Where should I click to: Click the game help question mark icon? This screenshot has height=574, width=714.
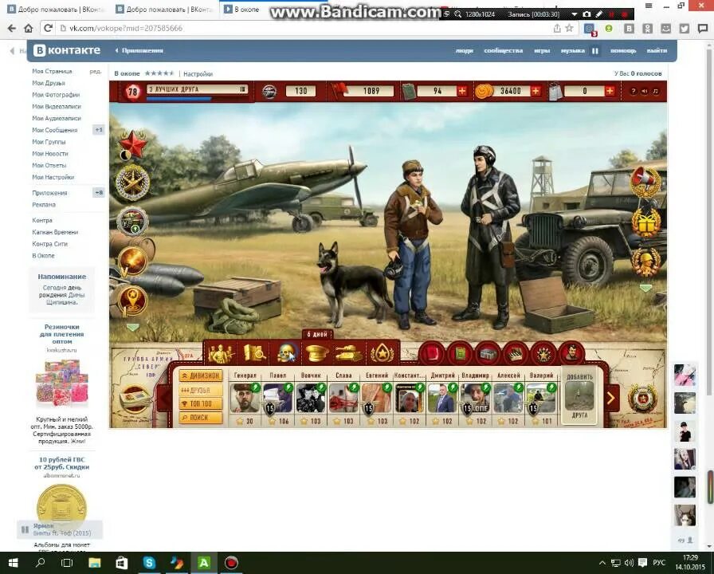633,92
